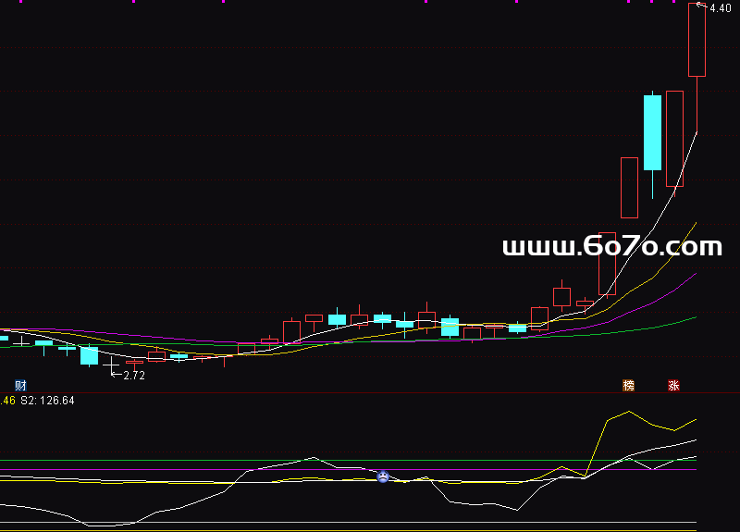740x532 pixels.
Task: Select the topmost red candlestick beside 4.40
Action: click(697, 42)
